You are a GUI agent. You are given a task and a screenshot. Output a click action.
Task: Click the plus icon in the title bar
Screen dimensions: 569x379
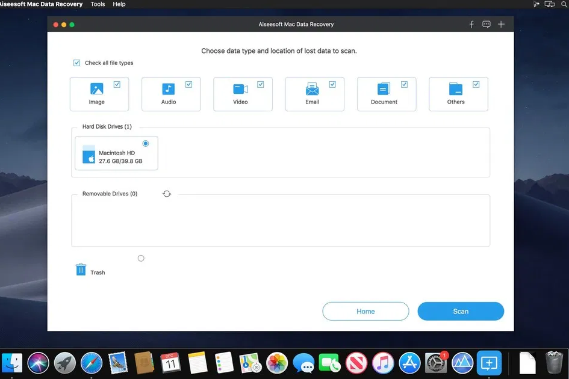501,24
